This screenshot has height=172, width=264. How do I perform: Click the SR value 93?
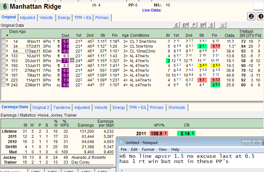click(243, 51)
